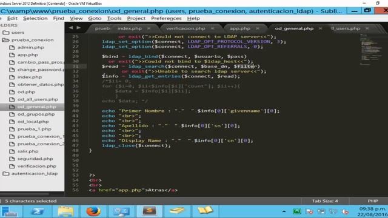Open the Project menu
Screen dimensions: 388x218
click(136, 18)
